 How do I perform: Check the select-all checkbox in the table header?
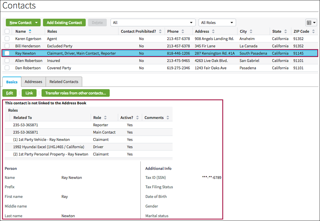click(x=7, y=31)
